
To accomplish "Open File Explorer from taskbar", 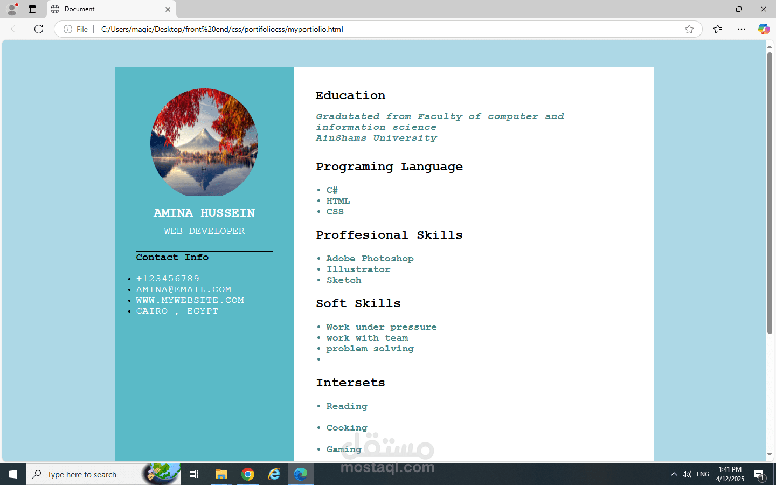I will click(221, 474).
